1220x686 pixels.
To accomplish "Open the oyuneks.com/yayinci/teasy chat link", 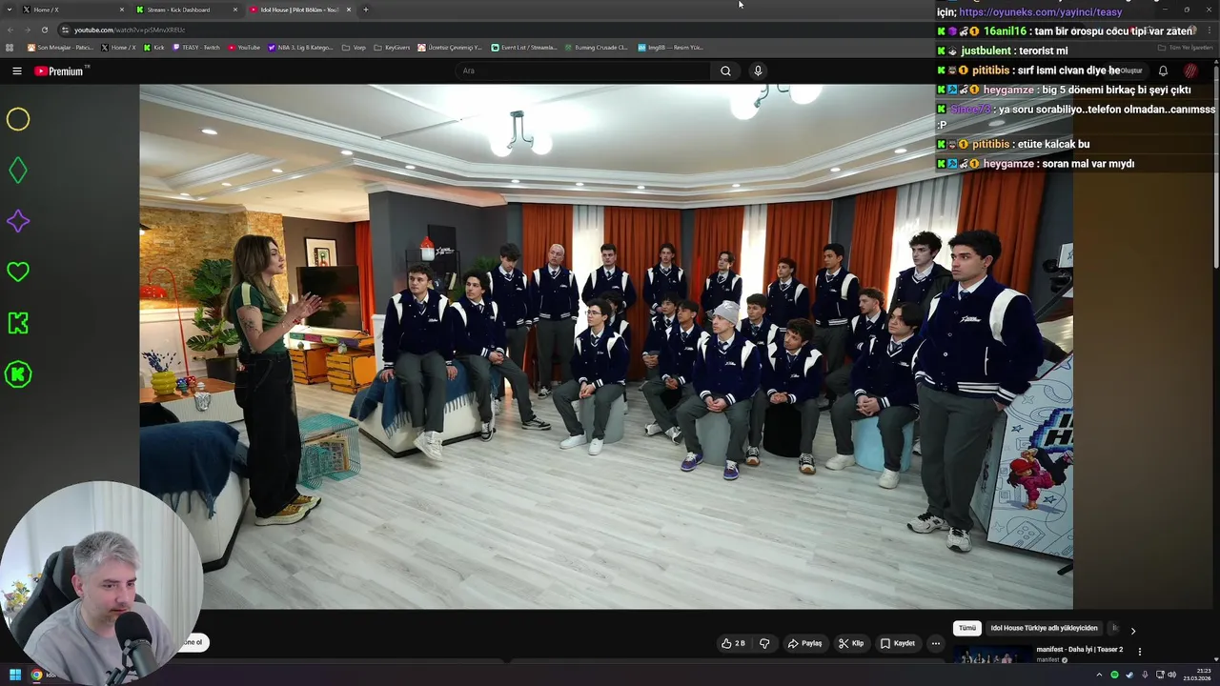I will 1041,12.
